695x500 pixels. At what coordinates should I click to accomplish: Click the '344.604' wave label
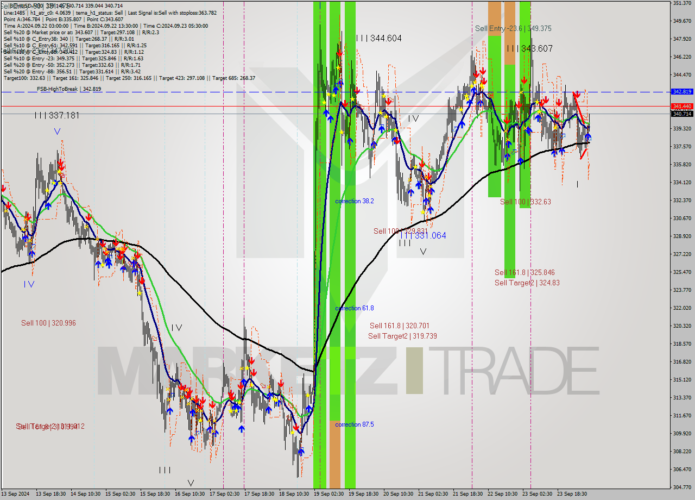tap(379, 38)
